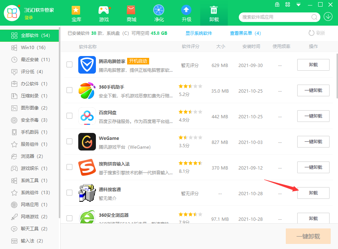Check the 百度网盘 checkbox
This screenshot has width=338, height=249.
tap(69, 116)
